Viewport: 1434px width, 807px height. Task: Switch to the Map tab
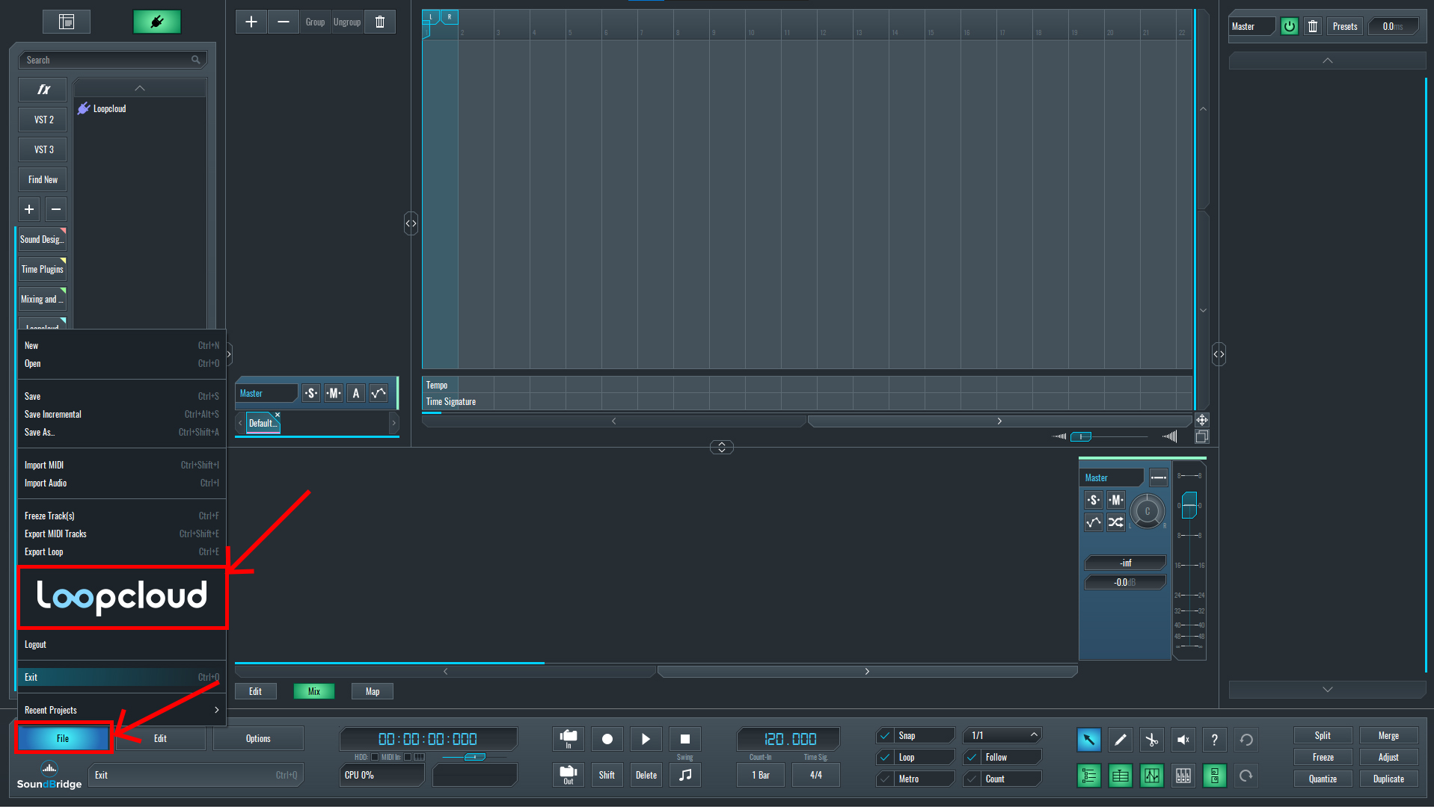click(373, 691)
